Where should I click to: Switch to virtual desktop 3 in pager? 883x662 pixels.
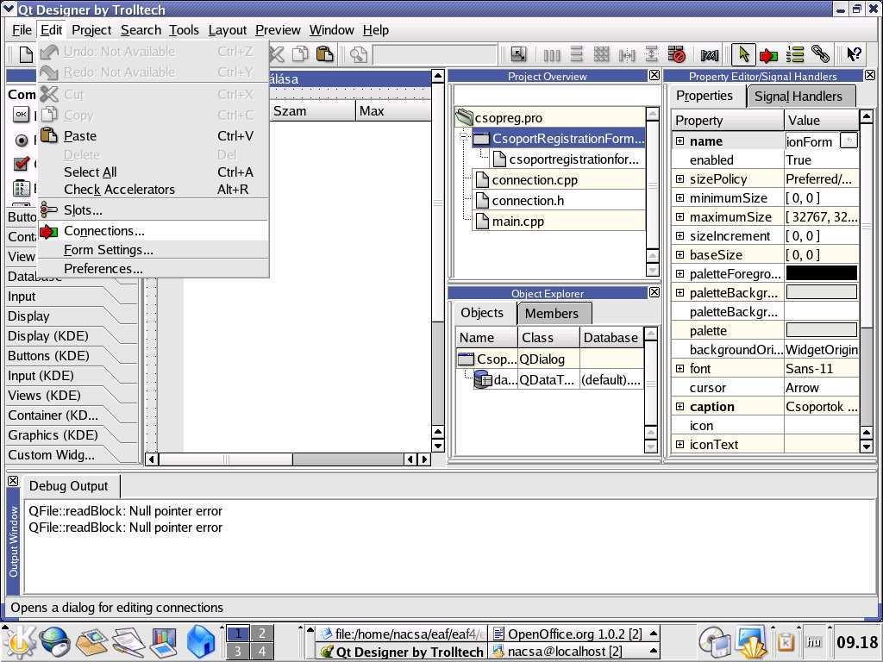[x=238, y=652]
